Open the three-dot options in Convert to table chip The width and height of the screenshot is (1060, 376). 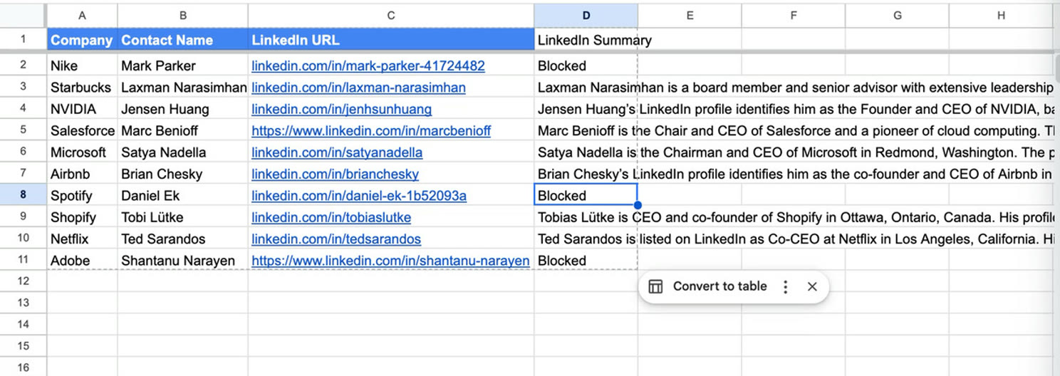click(x=785, y=286)
